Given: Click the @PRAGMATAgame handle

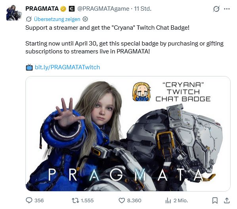Looking at the screenshot, I should [x=103, y=9].
